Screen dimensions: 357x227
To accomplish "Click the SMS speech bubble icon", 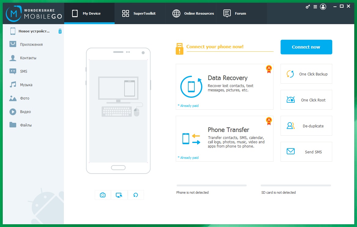I will [13, 71].
